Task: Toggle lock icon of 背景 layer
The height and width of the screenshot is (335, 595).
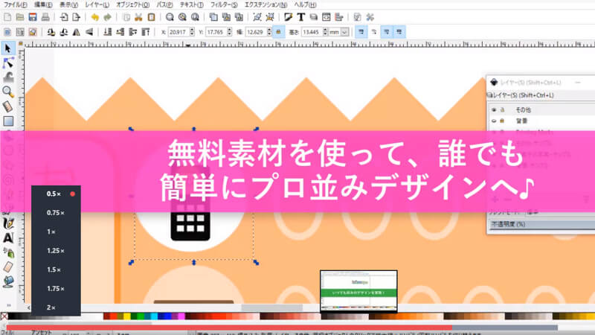Action: tap(503, 121)
